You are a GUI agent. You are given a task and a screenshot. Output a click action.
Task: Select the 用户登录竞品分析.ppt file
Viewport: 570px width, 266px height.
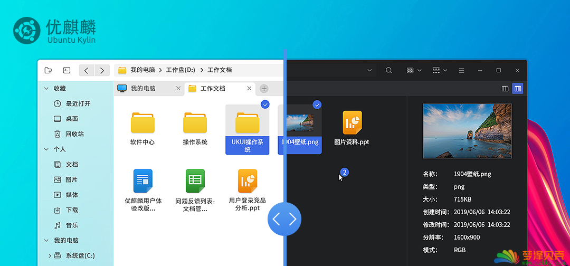coord(248,181)
